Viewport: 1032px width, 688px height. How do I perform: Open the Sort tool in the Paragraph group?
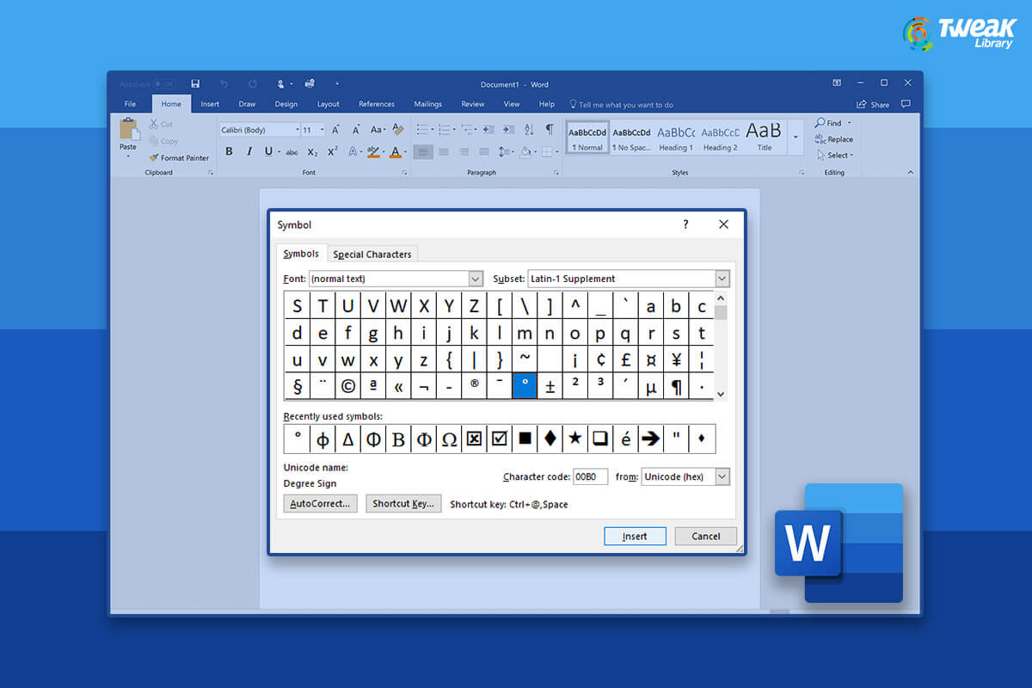point(529,129)
